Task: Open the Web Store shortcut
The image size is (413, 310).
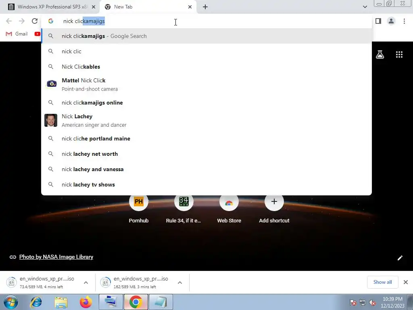Action: (229, 209)
